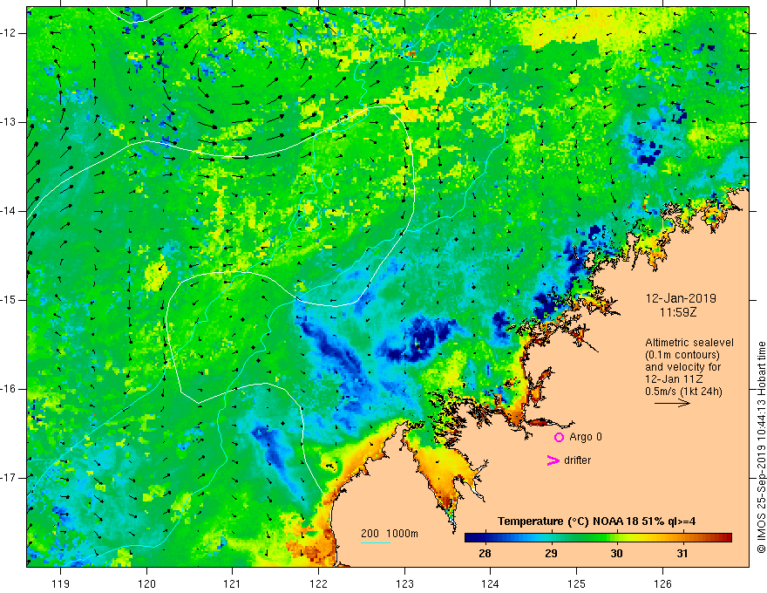Click latitude axis label -16
Image resolution: width=767 pixels, height=593 pixels.
10,389
